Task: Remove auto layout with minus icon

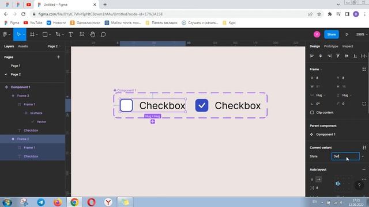Action: 364,170
